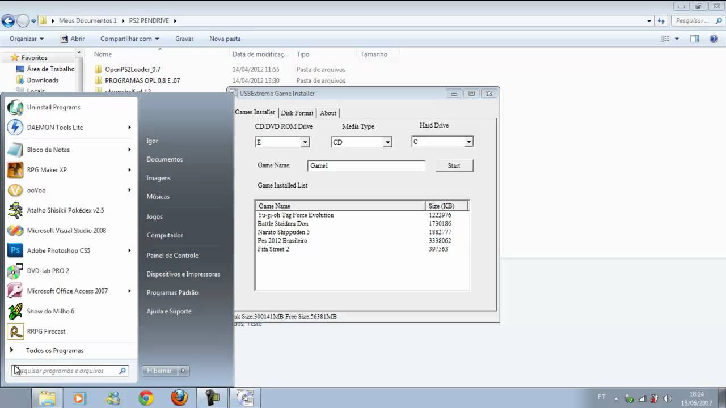Open Dispositivos e Impressoras

[183, 274]
